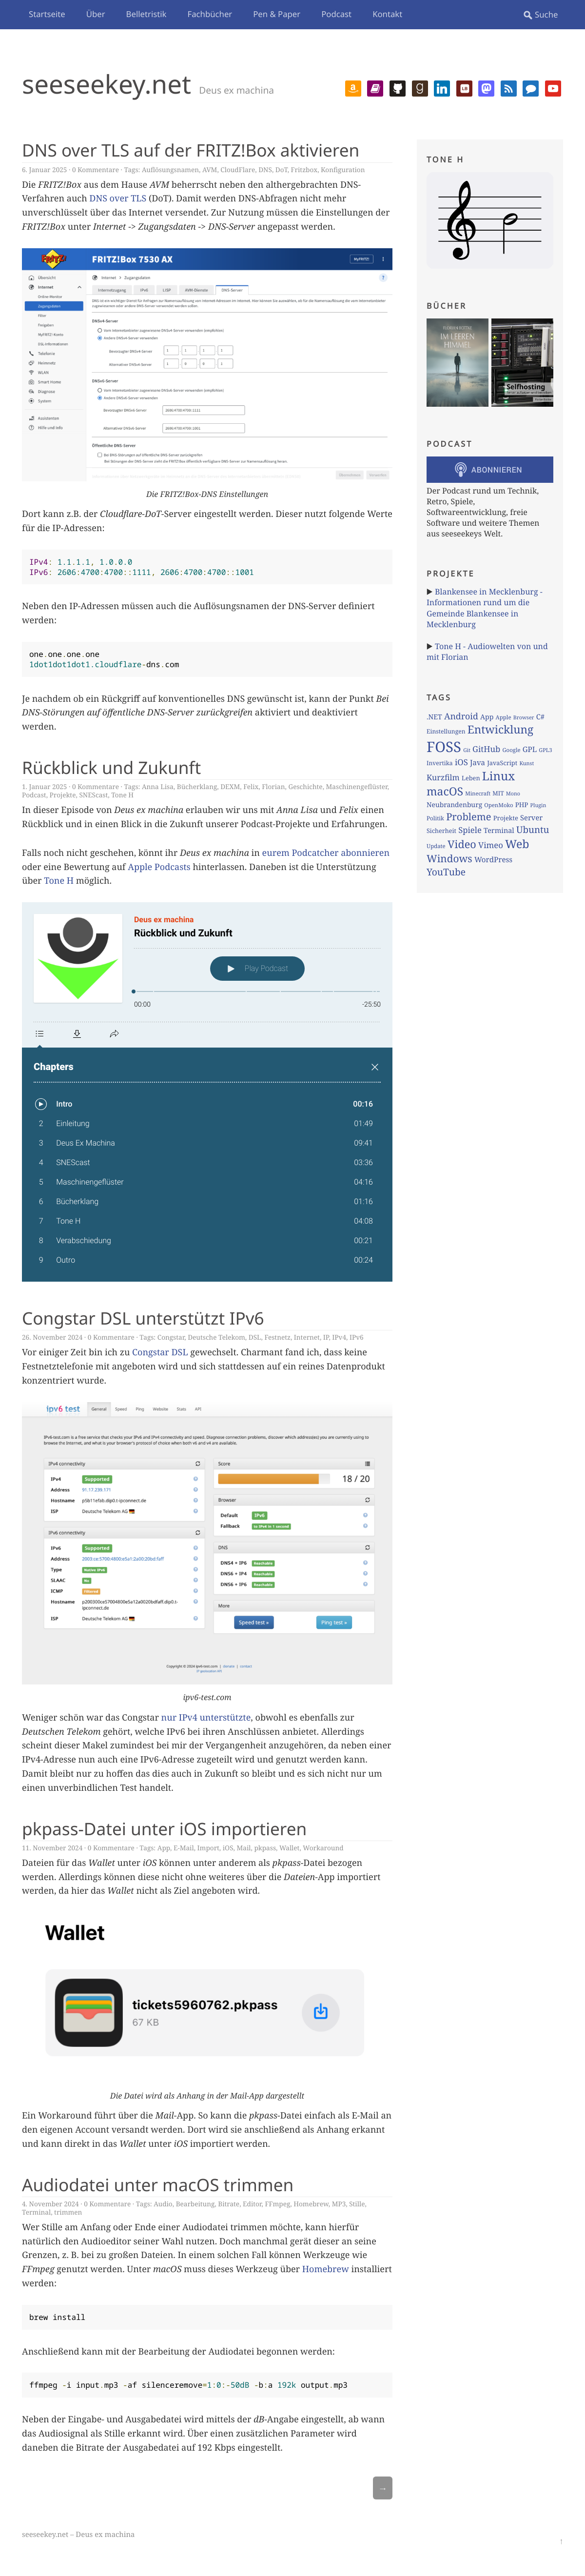Open the Amazon profile icon

353,89
